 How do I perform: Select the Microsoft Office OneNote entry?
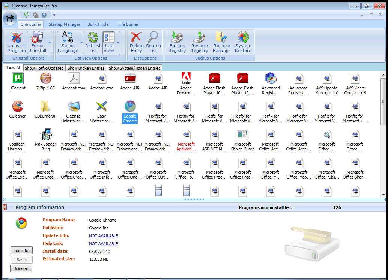[x=130, y=169]
